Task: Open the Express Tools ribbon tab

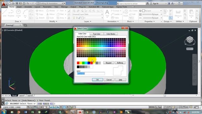Action: 122,7
